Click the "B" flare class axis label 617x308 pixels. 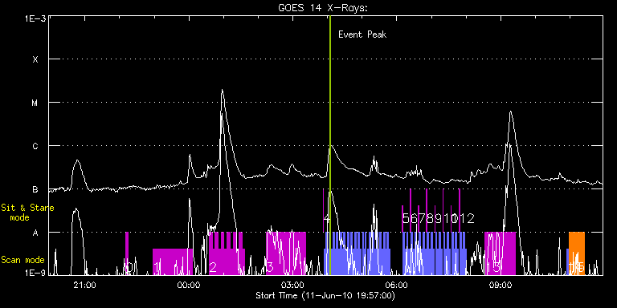click(x=35, y=190)
